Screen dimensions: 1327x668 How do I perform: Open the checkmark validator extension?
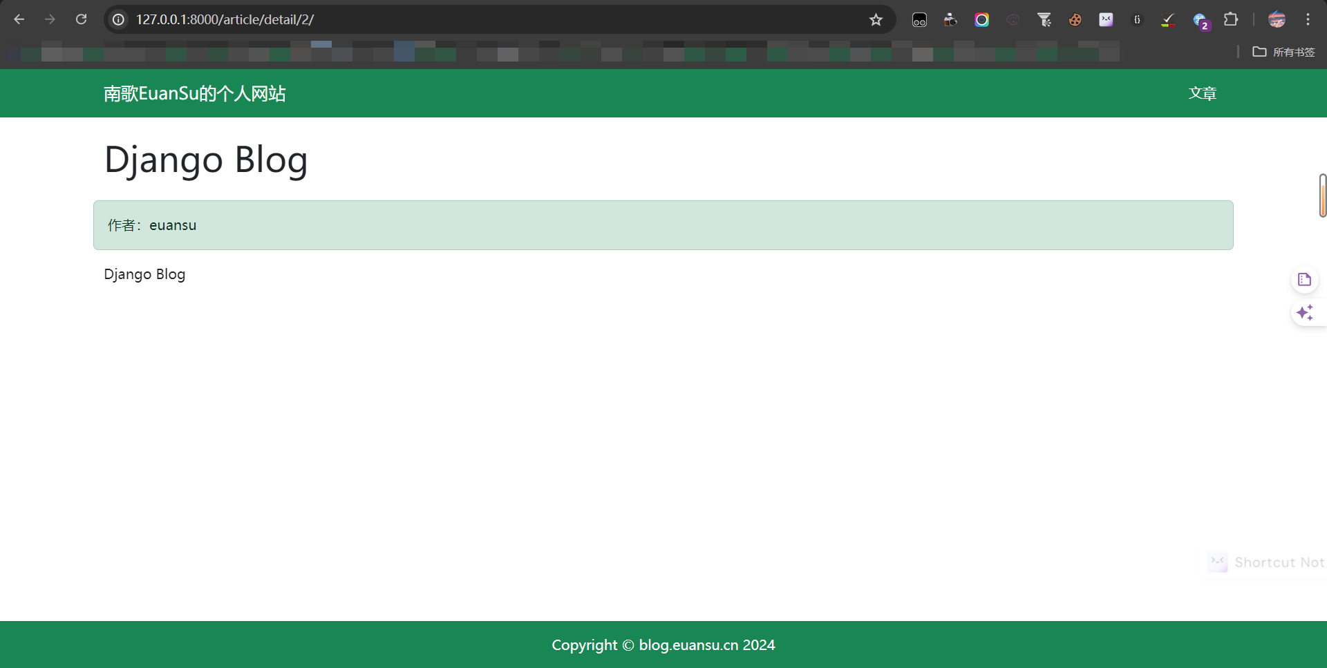1168,20
